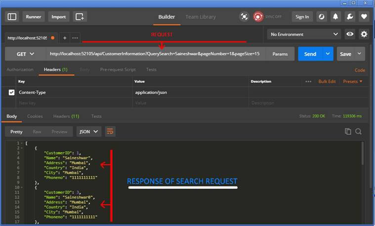Expand the Save button dropdown arrow
The image size is (375, 226).
pyautogui.click(x=359, y=54)
